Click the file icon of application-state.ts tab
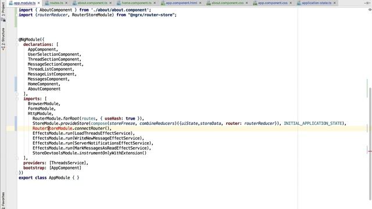The width and height of the screenshot is (372, 209). (299, 3)
